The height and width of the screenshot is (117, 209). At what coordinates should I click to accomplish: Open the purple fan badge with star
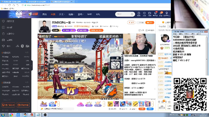click(69, 30)
